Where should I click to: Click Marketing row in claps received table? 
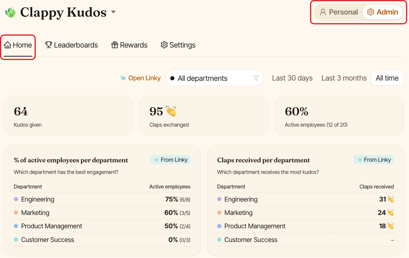point(305,213)
